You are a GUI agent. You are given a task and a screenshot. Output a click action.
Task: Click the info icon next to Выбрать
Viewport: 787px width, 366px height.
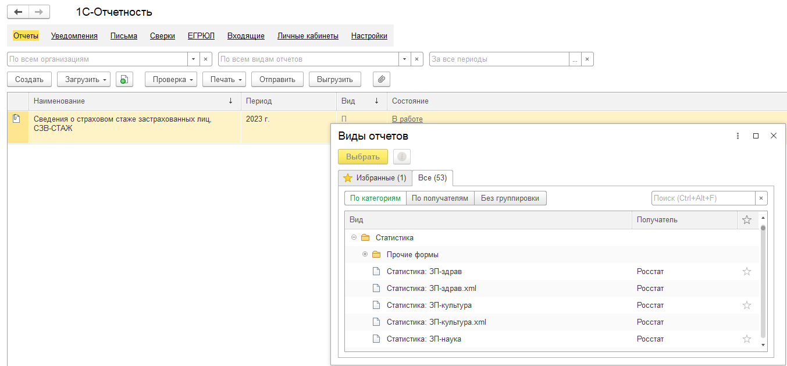pos(402,157)
